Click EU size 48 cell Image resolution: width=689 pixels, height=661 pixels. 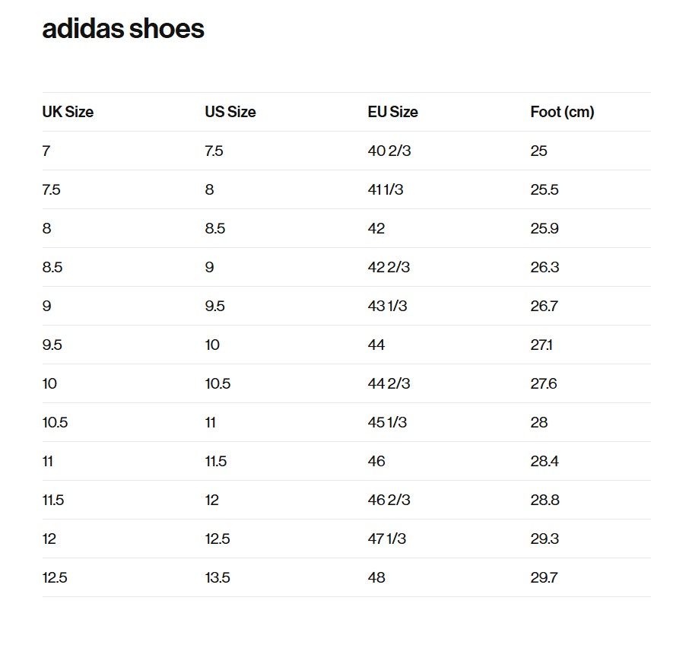tap(376, 577)
